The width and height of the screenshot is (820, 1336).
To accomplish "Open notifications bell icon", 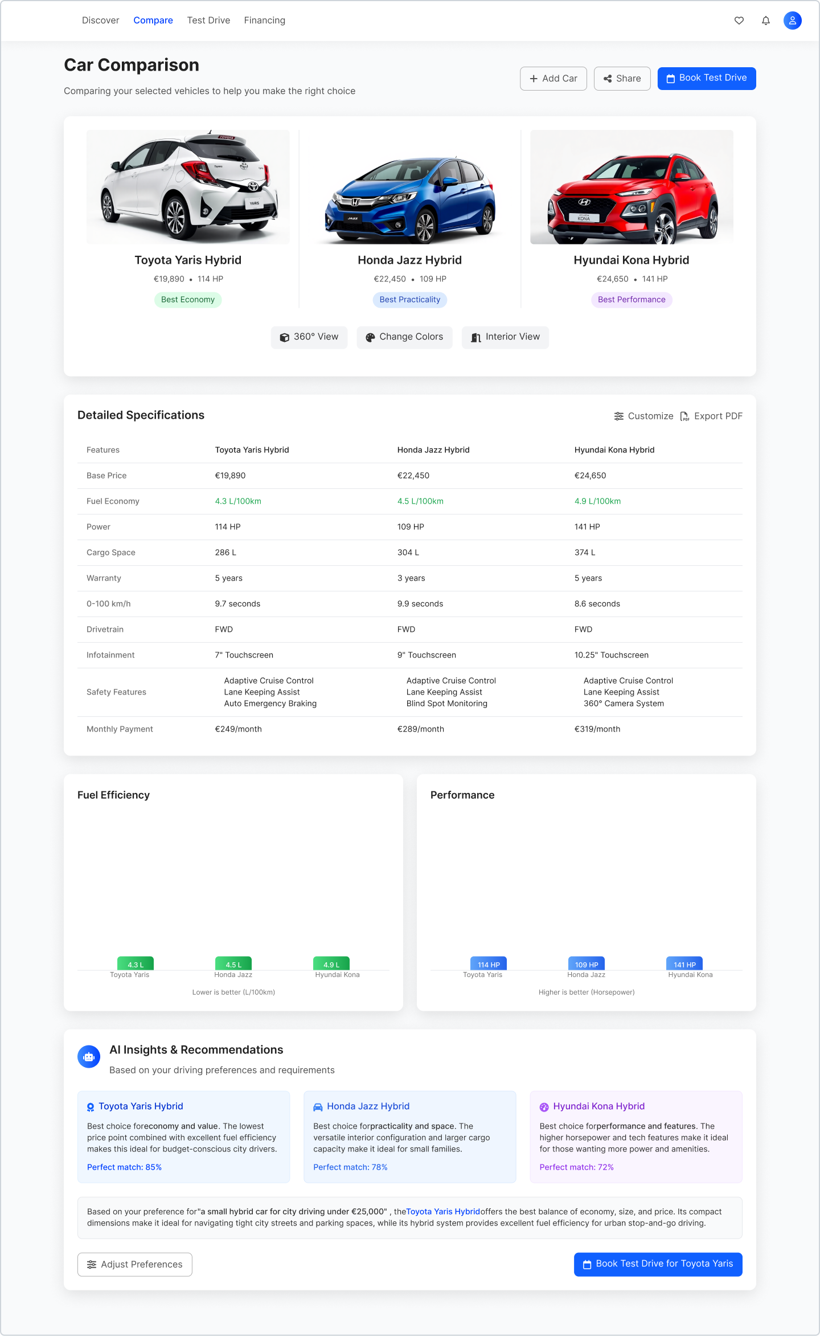I will tap(765, 21).
